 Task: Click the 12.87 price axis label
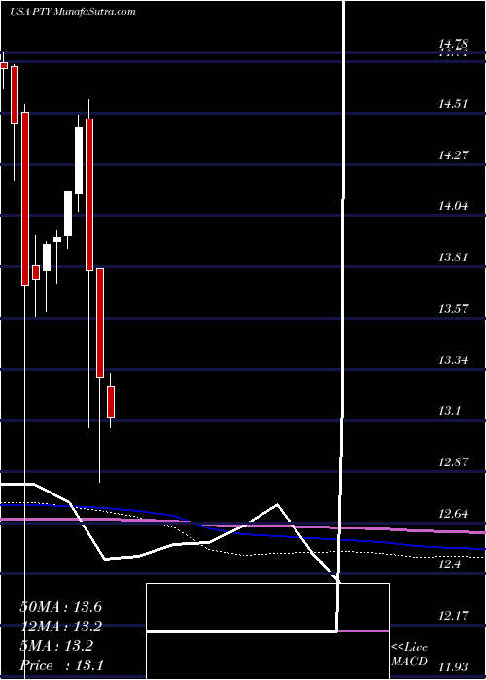453,461
